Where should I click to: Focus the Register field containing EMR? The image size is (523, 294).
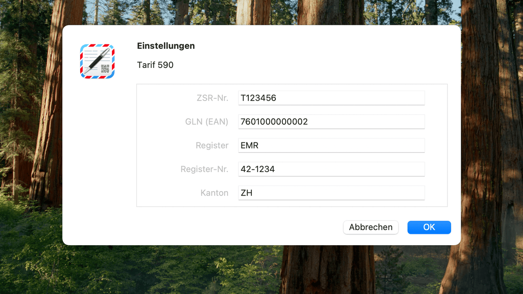pyautogui.click(x=331, y=145)
